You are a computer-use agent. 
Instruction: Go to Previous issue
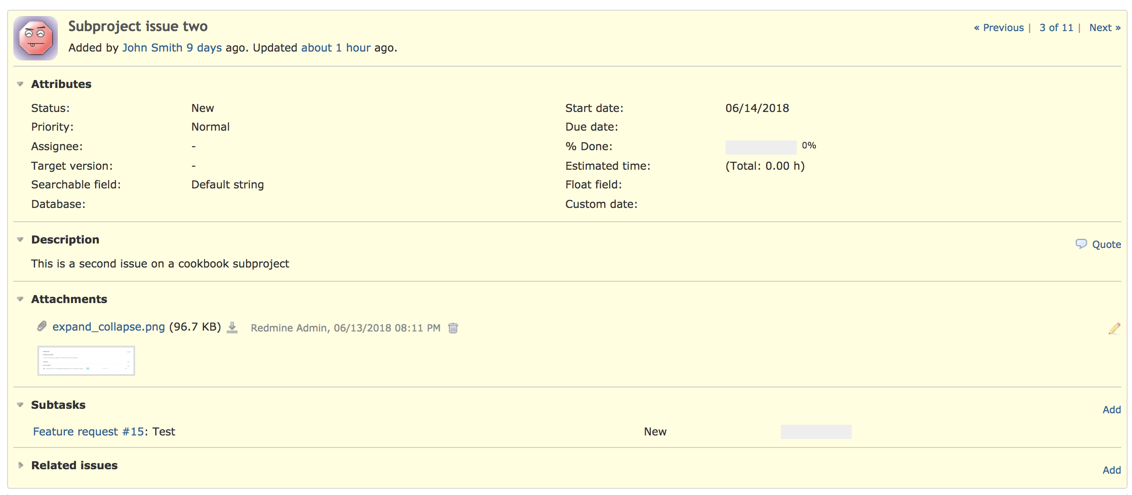pyautogui.click(x=999, y=28)
